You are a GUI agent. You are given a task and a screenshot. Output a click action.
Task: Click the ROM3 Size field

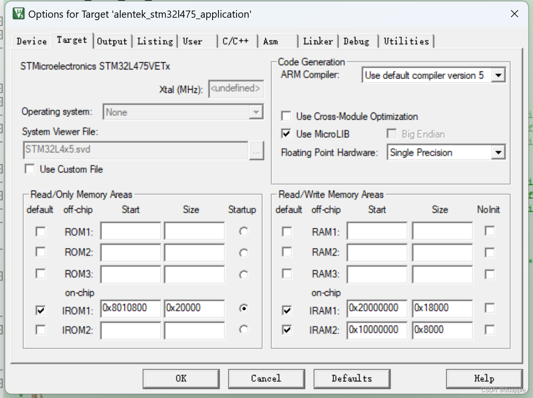194,274
